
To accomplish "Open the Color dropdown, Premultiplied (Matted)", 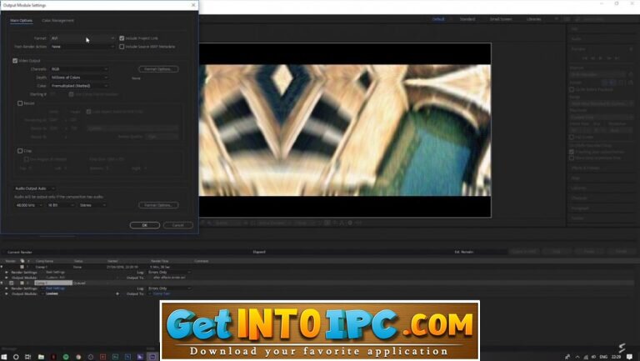I will pyautogui.click(x=80, y=86).
